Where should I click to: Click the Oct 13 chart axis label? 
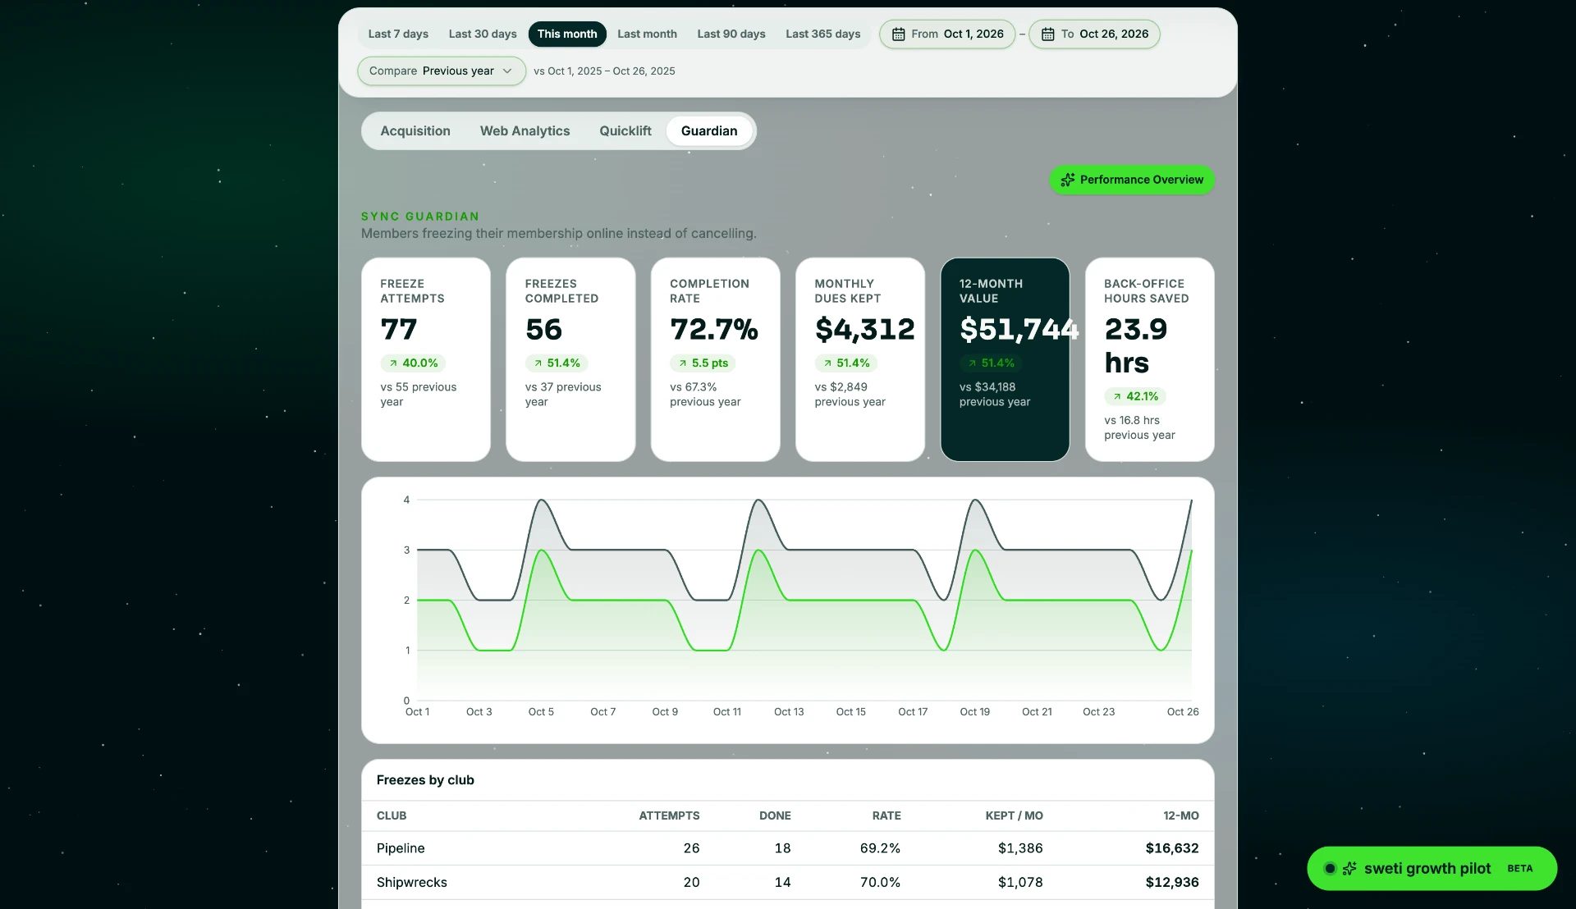click(x=789, y=712)
